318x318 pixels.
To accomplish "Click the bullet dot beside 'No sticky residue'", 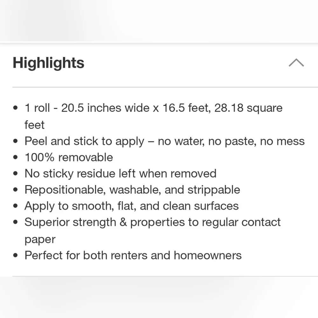I will 15,173.
